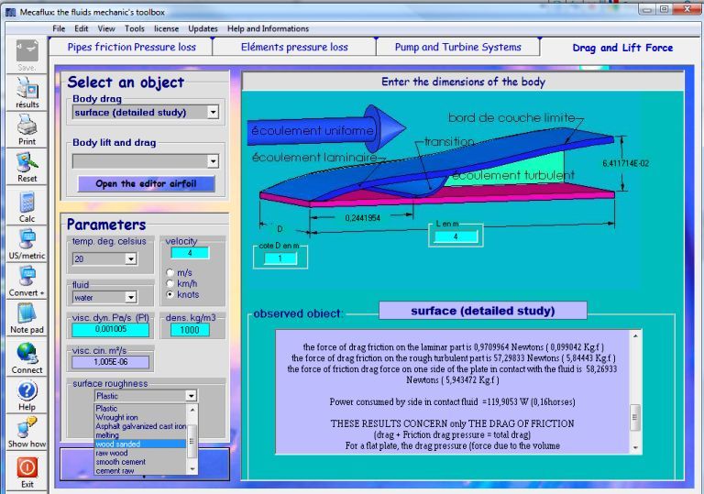704x494 pixels.
Task: Open Help and Informations menu
Action: click(x=268, y=28)
